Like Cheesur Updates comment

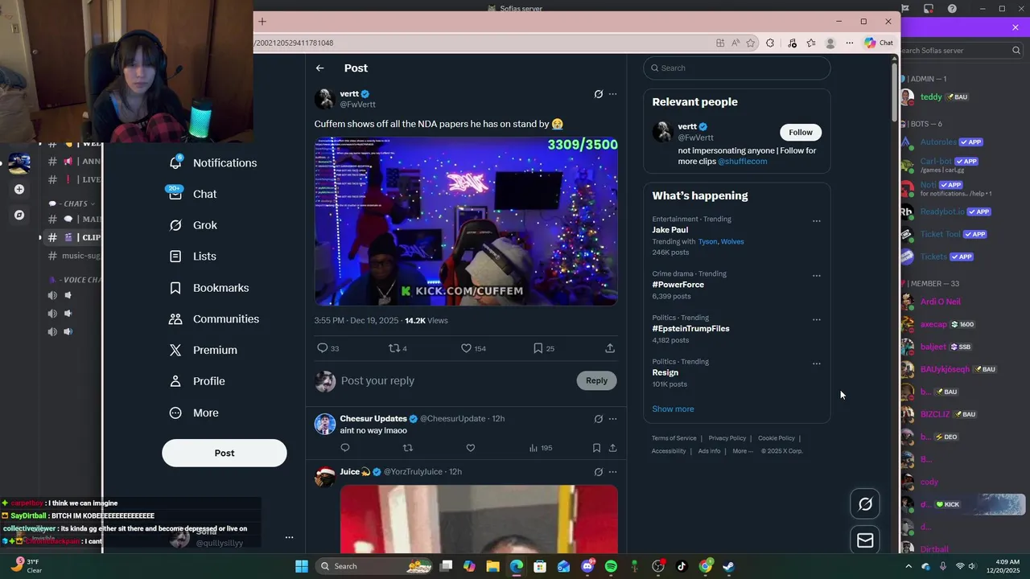(x=471, y=448)
